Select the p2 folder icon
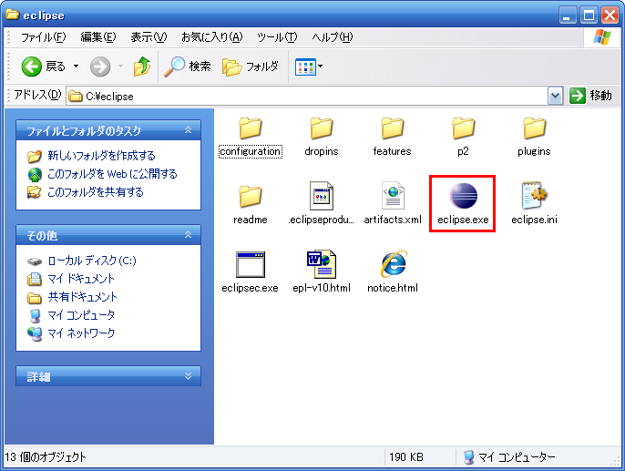This screenshot has width=625, height=471. point(463,128)
